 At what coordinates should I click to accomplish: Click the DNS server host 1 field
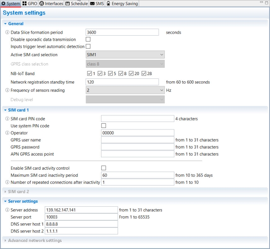pyautogui.click(x=81, y=224)
